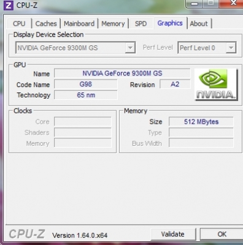Open the Perf Level dropdown
Viewport: 243px width, 245px height.
click(231, 48)
